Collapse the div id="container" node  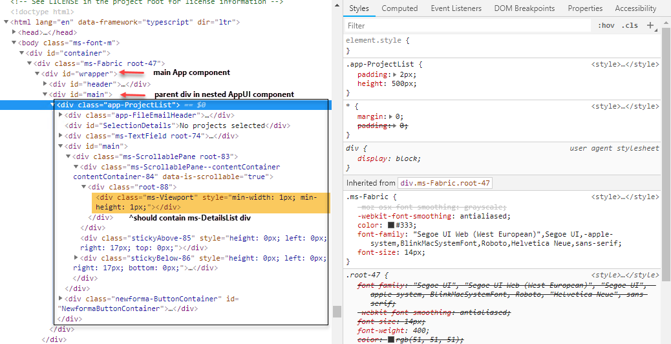coord(22,52)
